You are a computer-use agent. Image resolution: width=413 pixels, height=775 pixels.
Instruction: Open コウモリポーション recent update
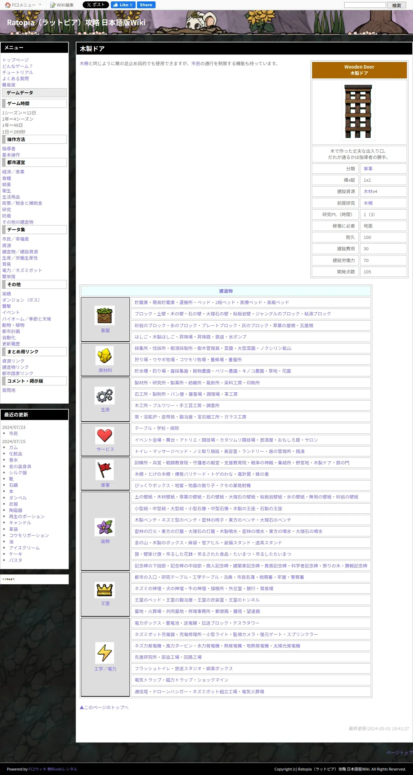29,535
